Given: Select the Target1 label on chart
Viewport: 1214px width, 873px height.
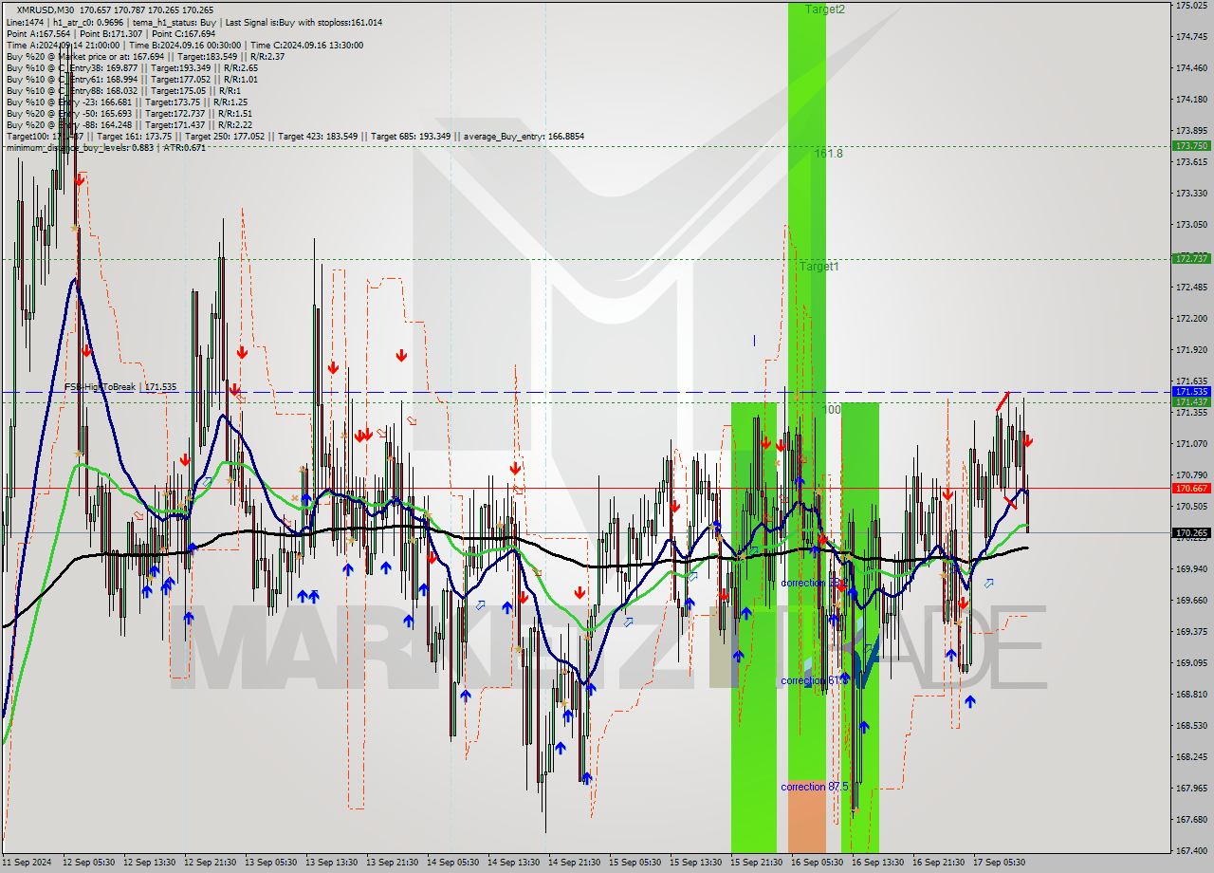Looking at the screenshot, I should coord(819,267).
